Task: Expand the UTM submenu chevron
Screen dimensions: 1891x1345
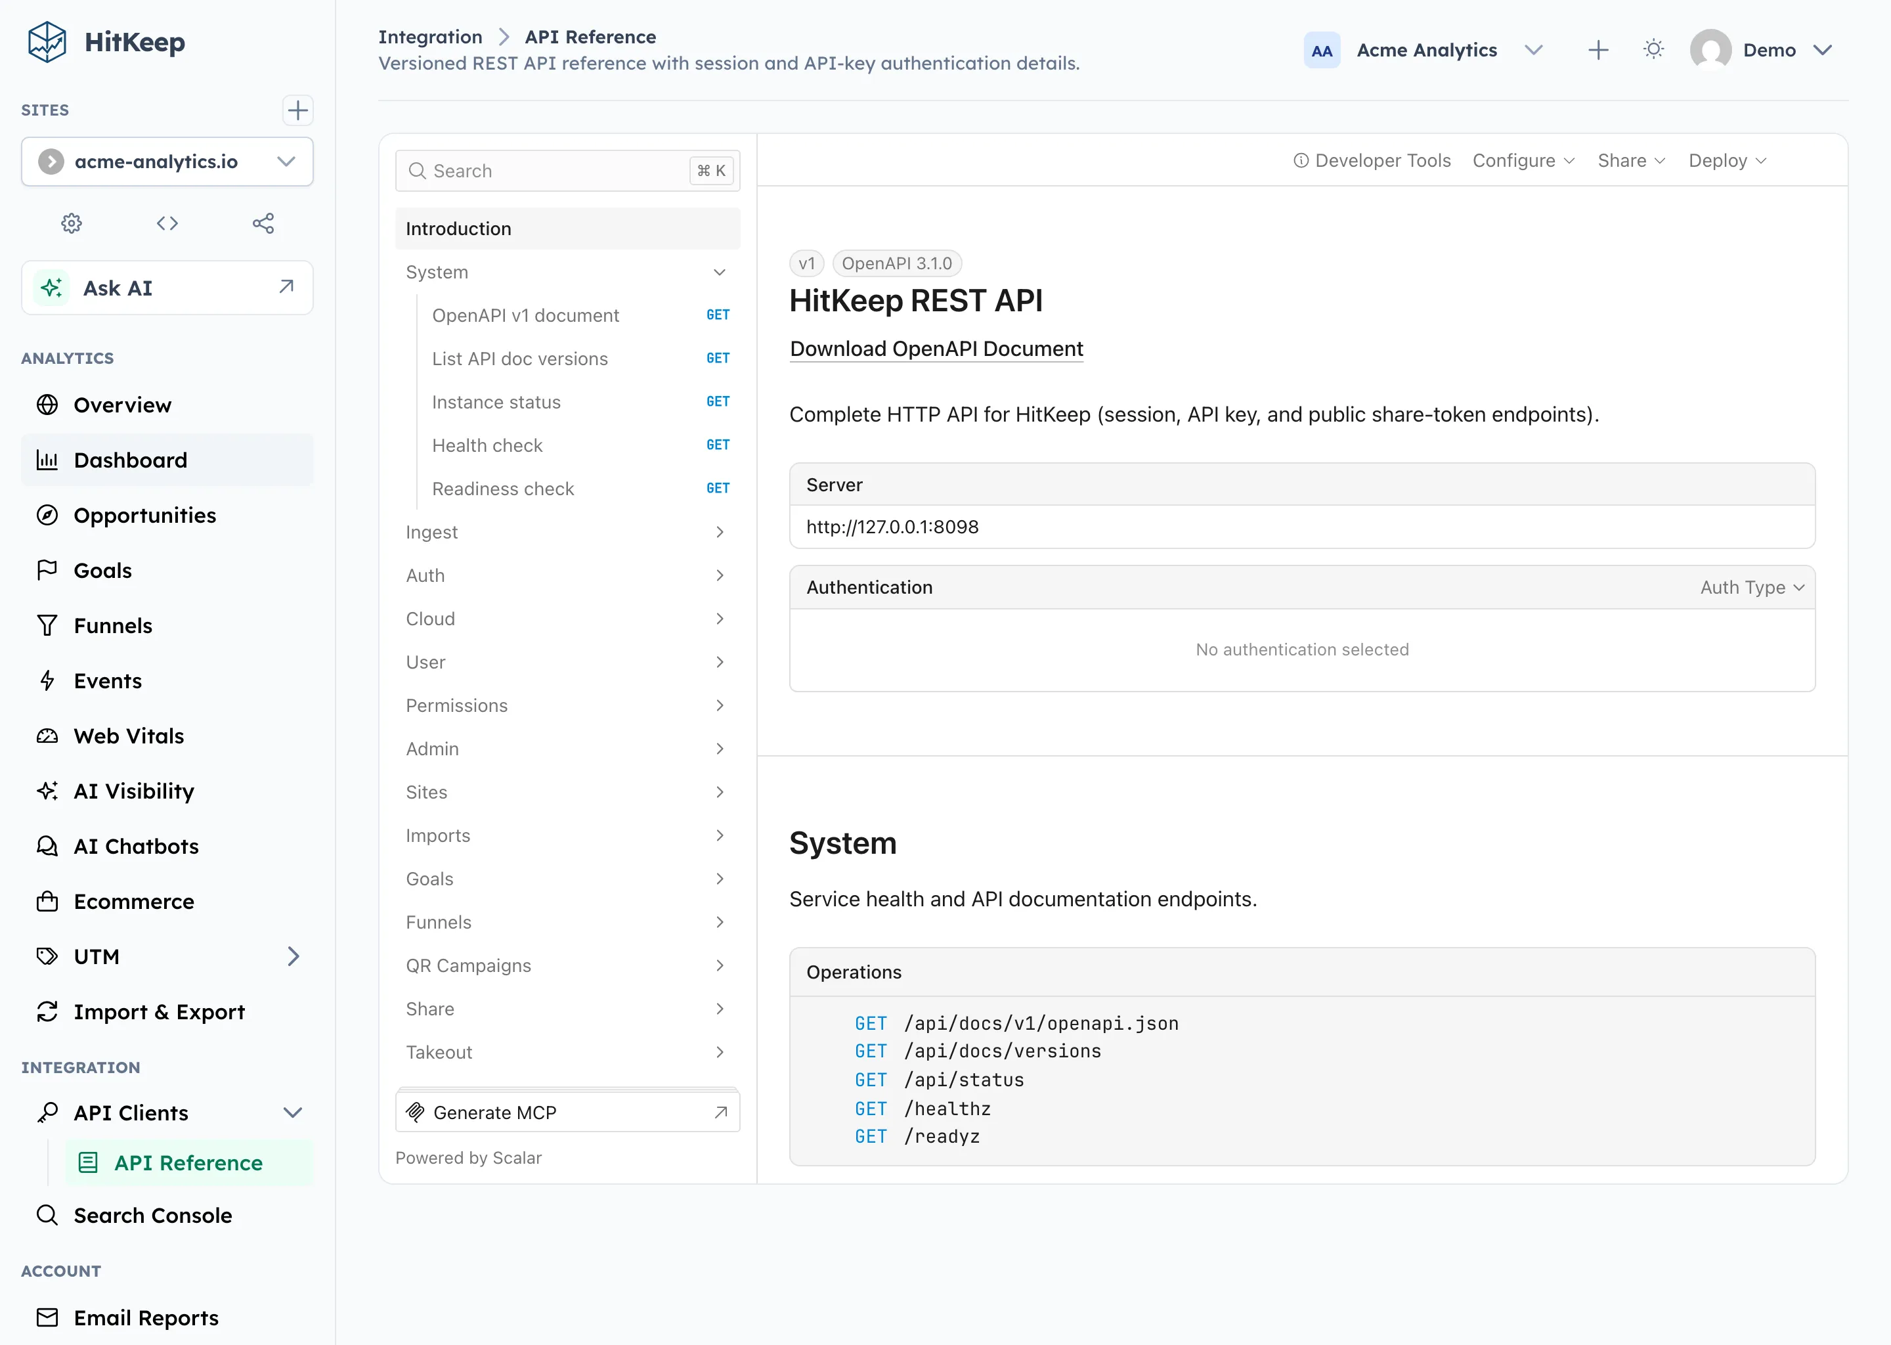Action: [x=293, y=957]
